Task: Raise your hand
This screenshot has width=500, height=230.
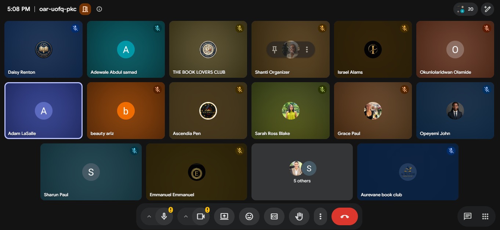Action: [299, 216]
